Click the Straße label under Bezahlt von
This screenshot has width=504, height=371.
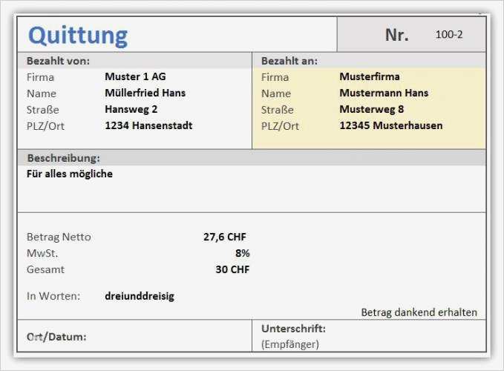point(43,110)
